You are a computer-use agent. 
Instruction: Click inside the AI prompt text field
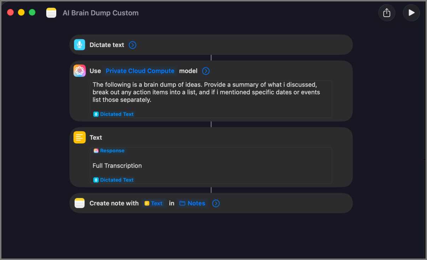(211, 92)
